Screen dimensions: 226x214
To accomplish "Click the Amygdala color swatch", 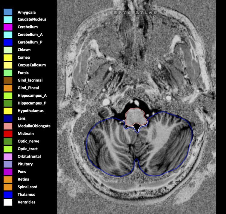I will 8,12.
